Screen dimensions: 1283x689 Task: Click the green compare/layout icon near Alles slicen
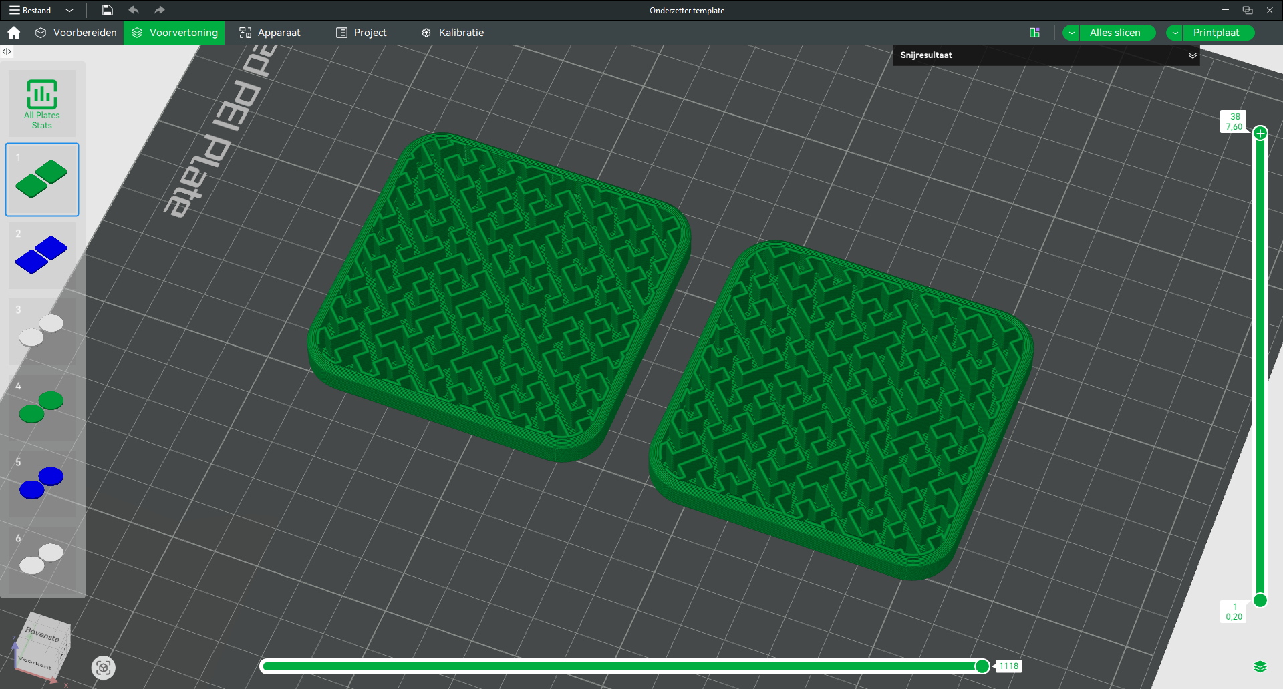tap(1034, 33)
